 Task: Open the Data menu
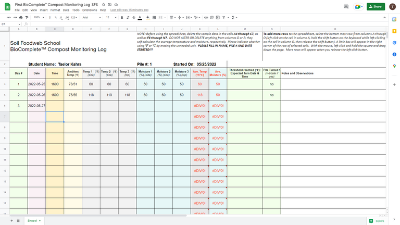(66, 10)
